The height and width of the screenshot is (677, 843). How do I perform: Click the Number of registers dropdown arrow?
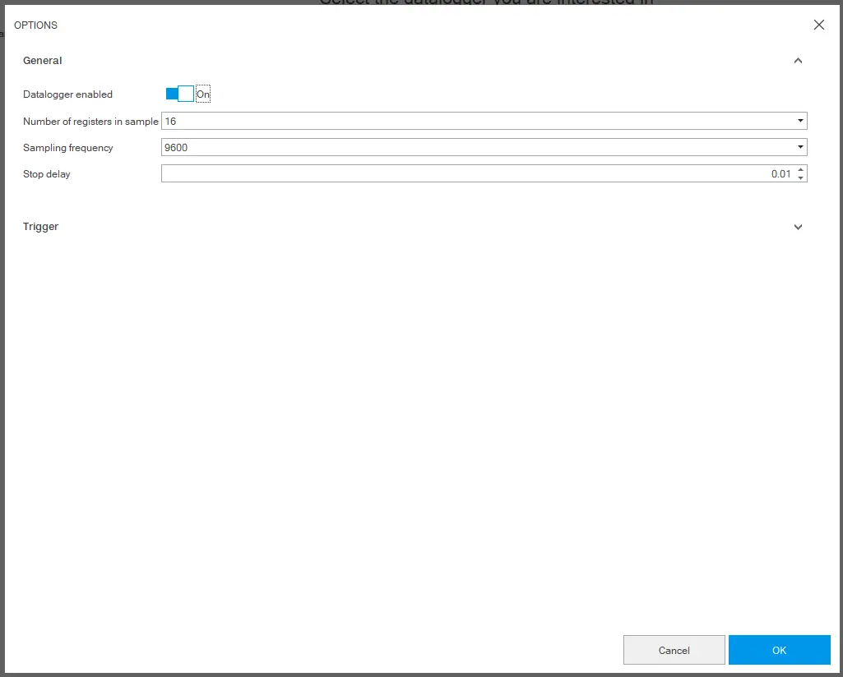click(x=799, y=121)
